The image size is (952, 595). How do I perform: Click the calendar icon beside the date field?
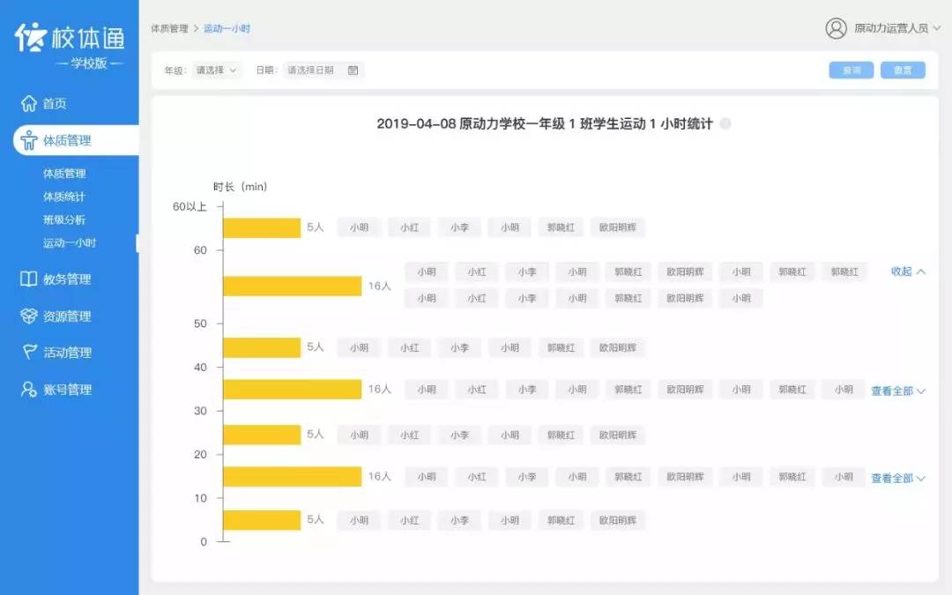click(352, 70)
